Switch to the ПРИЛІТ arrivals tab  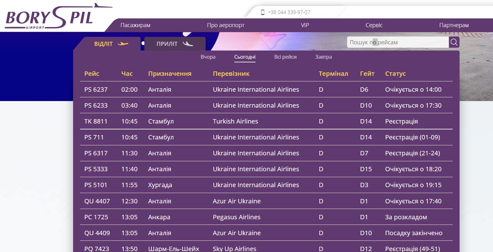(x=175, y=44)
